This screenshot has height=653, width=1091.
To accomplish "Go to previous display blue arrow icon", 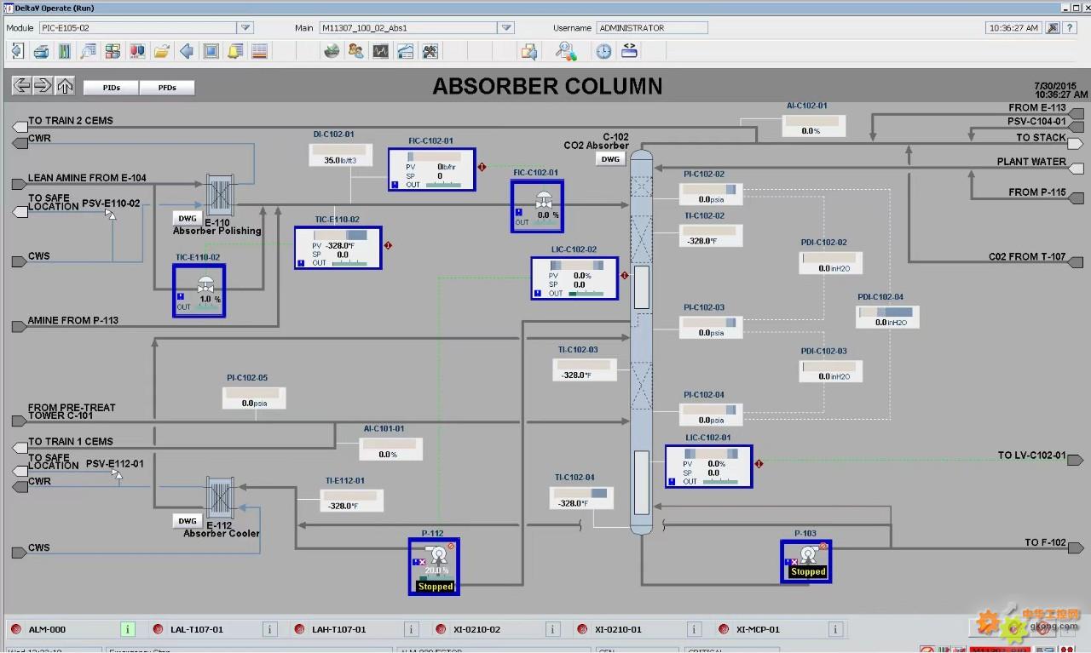I will [x=187, y=51].
